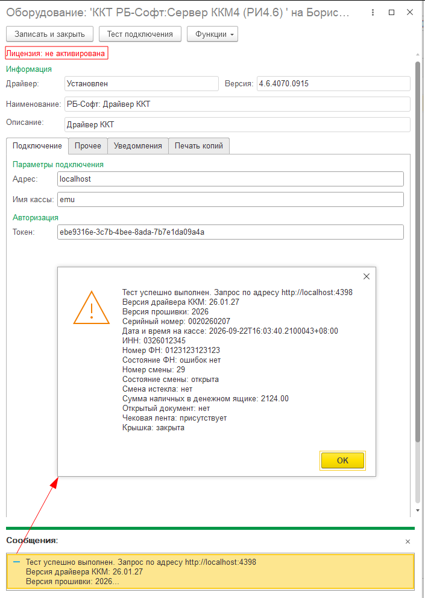The height and width of the screenshot is (598, 425).
Task: Click the 'Имя кассы' field with emu
Action: (x=230, y=200)
